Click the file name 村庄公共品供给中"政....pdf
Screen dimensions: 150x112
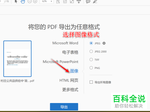[x=17, y=81]
